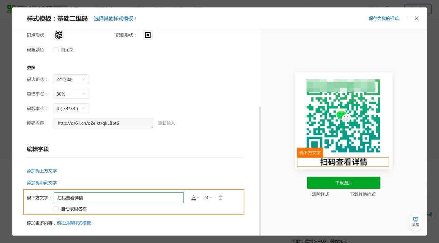Click 重新输入 next to encoded content

coord(166,123)
